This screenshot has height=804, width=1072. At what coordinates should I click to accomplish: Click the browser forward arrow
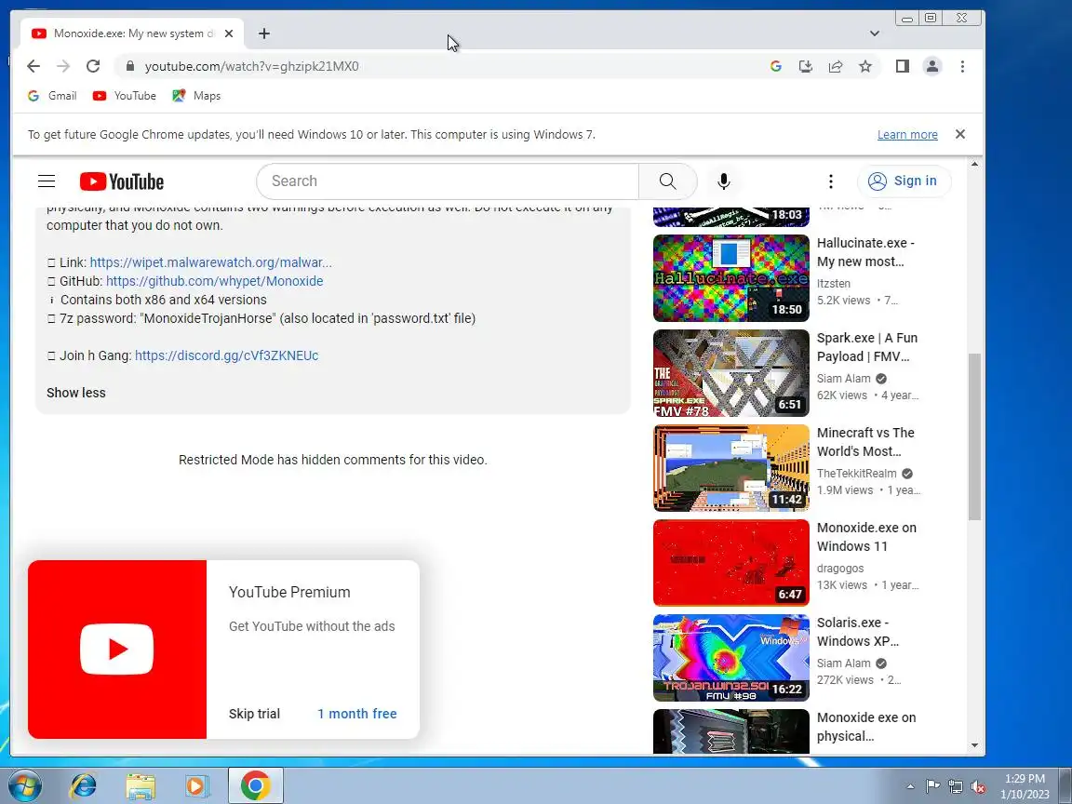(63, 66)
